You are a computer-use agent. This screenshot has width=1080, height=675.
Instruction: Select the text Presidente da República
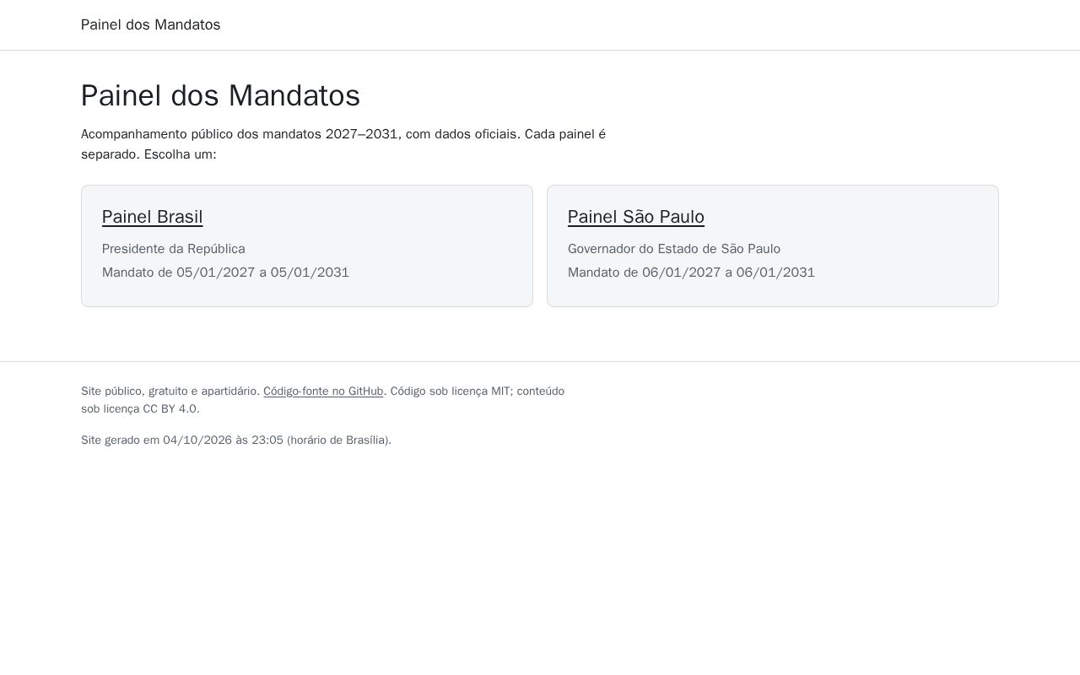(x=174, y=249)
